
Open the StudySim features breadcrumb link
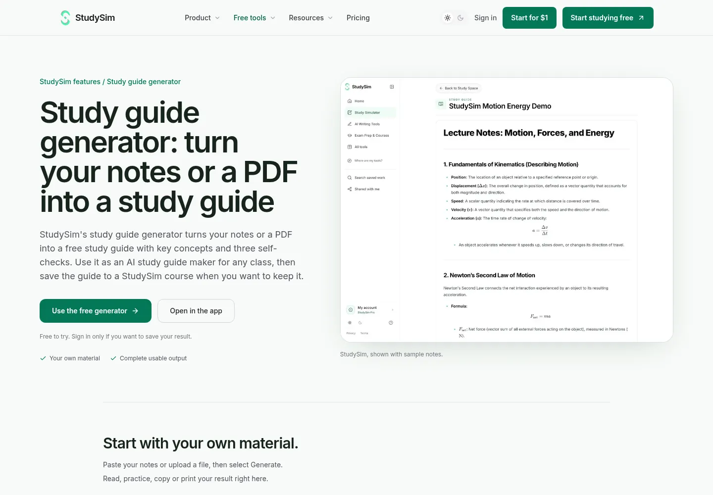[x=70, y=82]
